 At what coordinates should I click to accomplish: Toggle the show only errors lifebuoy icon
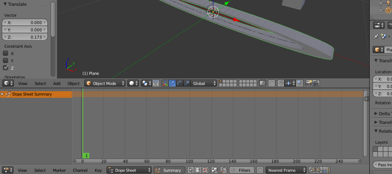205,170
